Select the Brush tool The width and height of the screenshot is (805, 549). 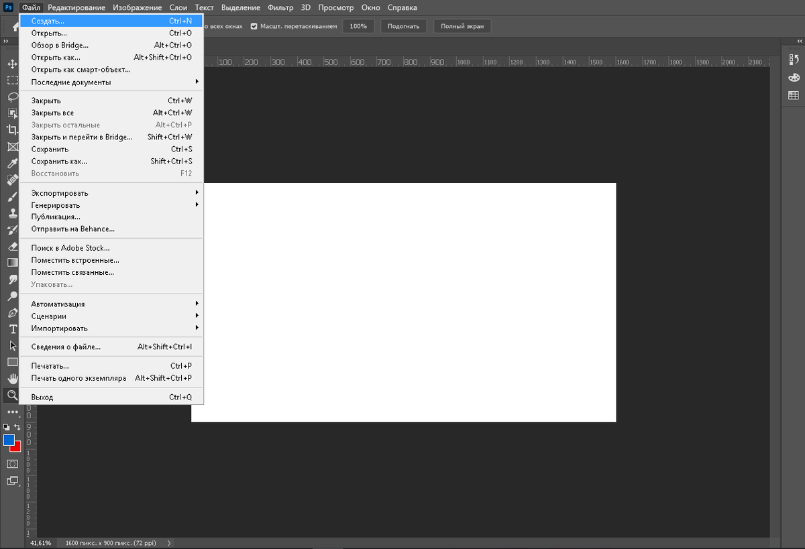12,197
